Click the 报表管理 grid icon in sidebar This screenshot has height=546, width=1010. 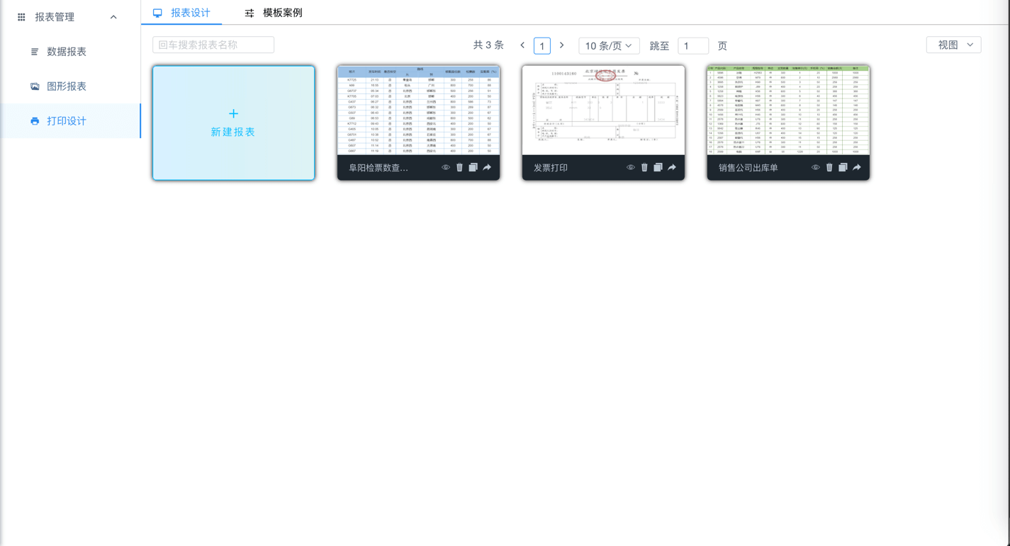21,17
